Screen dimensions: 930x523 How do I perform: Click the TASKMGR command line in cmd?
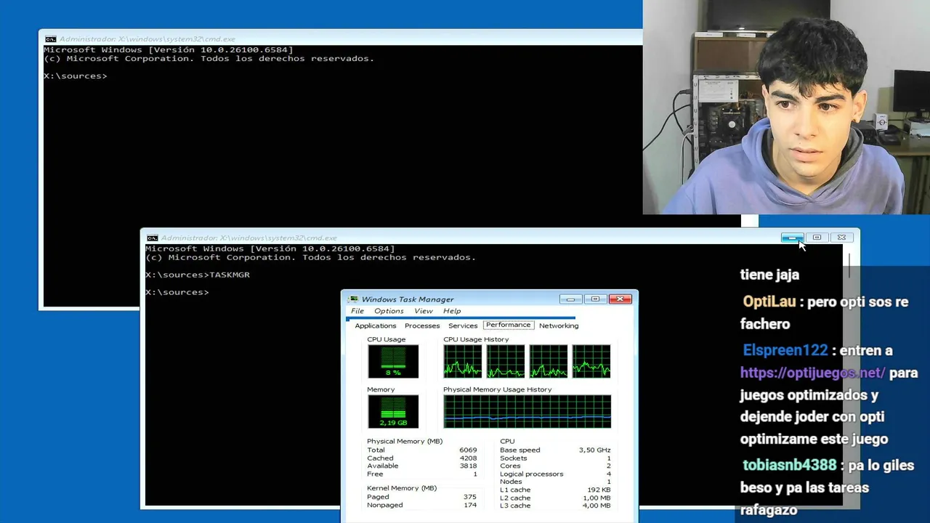pyautogui.click(x=198, y=275)
